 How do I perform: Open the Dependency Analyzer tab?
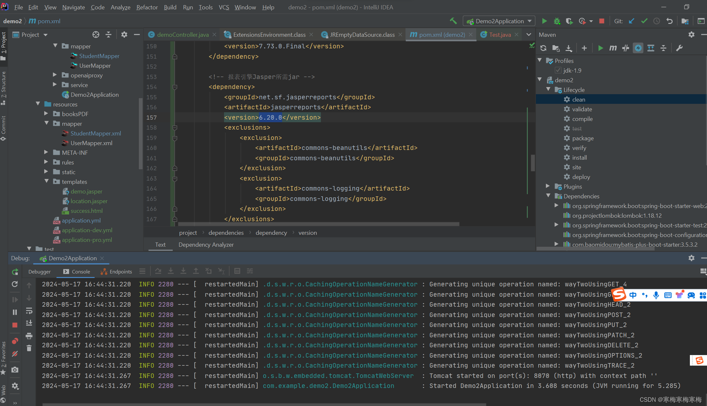[x=206, y=244]
